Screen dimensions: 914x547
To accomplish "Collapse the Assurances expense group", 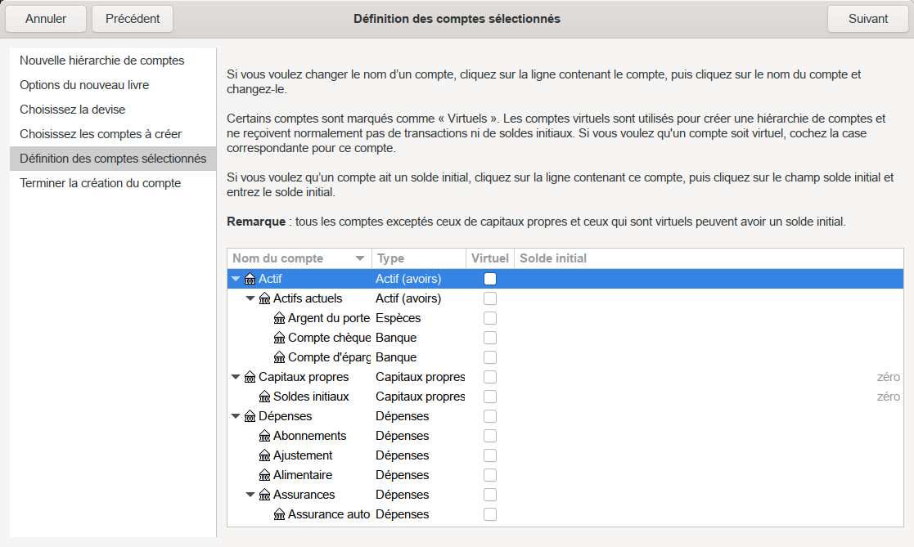I will pyautogui.click(x=250, y=495).
